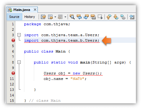Click line number 6 in the gutter
Viewport: 142px width, 110px height.
13,51
